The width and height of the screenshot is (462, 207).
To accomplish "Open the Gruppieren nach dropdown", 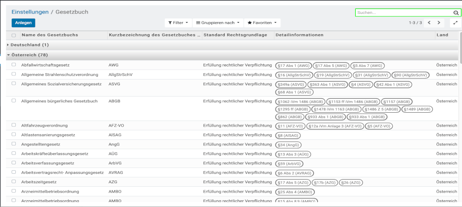I will pyautogui.click(x=218, y=22).
